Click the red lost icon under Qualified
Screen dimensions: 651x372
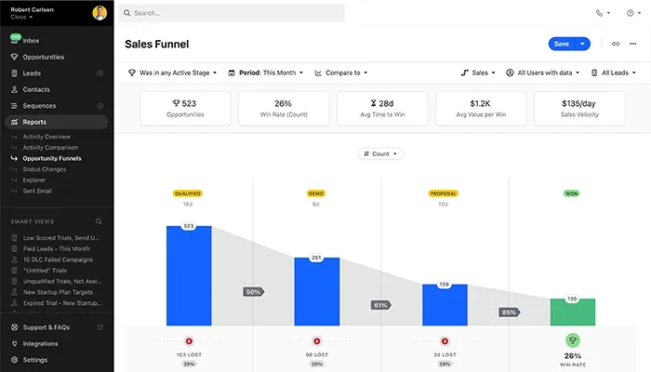(x=189, y=340)
